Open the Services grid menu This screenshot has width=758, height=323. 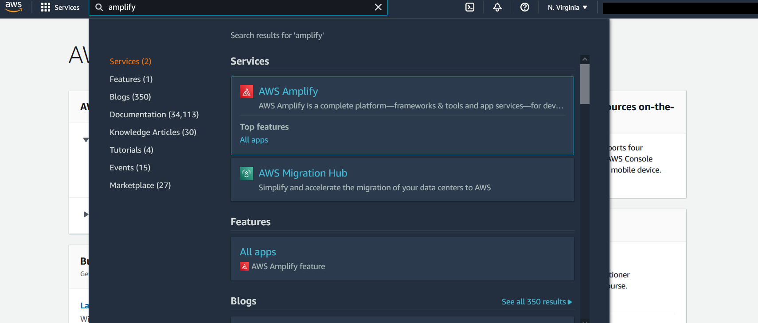(60, 8)
